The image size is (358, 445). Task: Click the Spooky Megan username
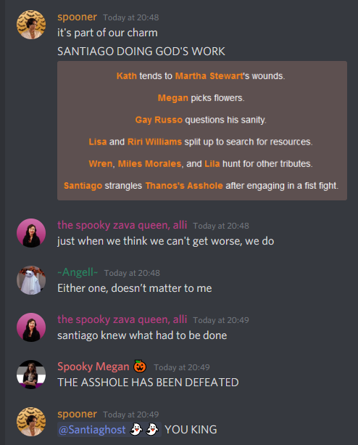coord(93,367)
